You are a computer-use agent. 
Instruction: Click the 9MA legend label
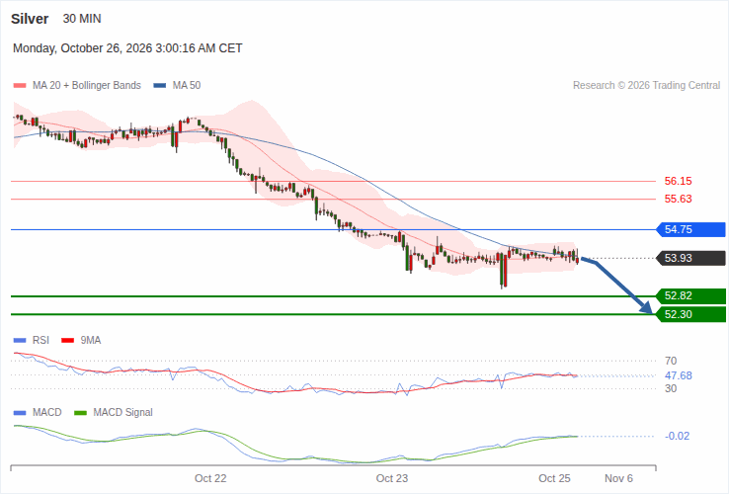pyautogui.click(x=91, y=341)
